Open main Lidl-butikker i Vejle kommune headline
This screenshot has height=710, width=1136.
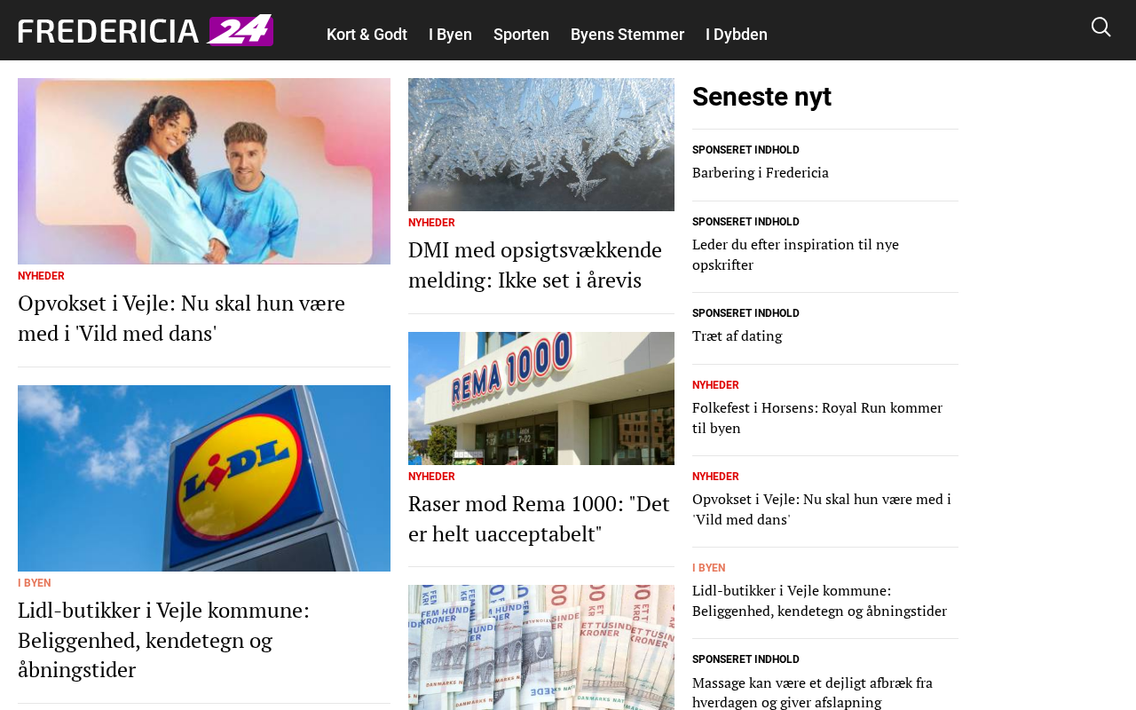pyautogui.click(x=164, y=640)
